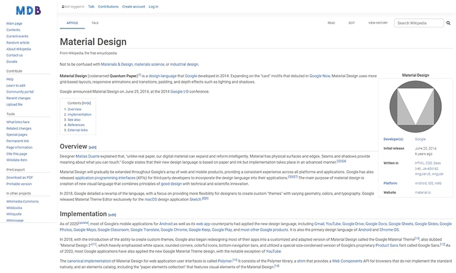Focus the Search Wikipedia field
The width and height of the screenshot is (456, 273).
419,23
